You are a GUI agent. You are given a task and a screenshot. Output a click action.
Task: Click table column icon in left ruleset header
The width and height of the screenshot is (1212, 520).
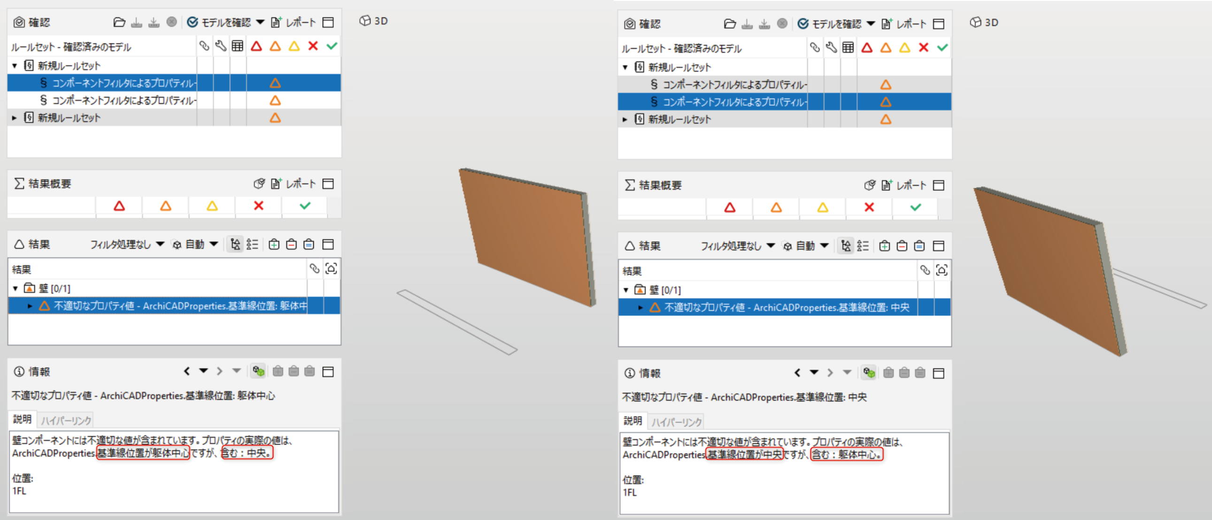(x=238, y=46)
